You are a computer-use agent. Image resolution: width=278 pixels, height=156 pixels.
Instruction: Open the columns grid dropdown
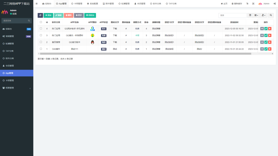pyautogui.click(x=256, y=15)
